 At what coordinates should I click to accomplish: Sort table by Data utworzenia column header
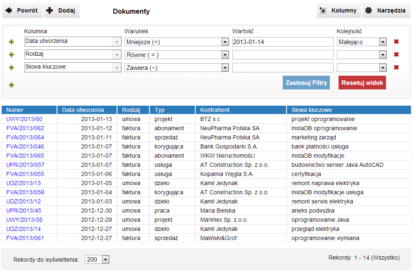83,110
